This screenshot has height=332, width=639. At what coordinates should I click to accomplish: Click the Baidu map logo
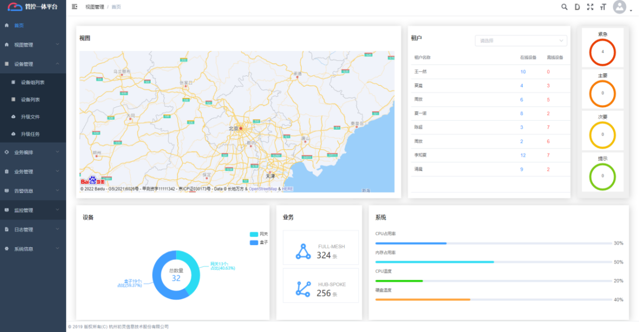92,181
